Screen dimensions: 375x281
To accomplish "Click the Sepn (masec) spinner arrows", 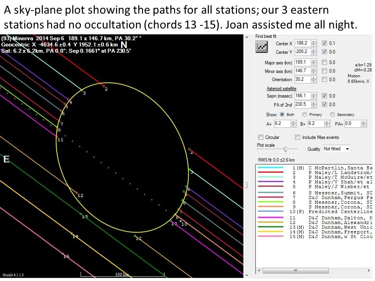I will 314,96.
